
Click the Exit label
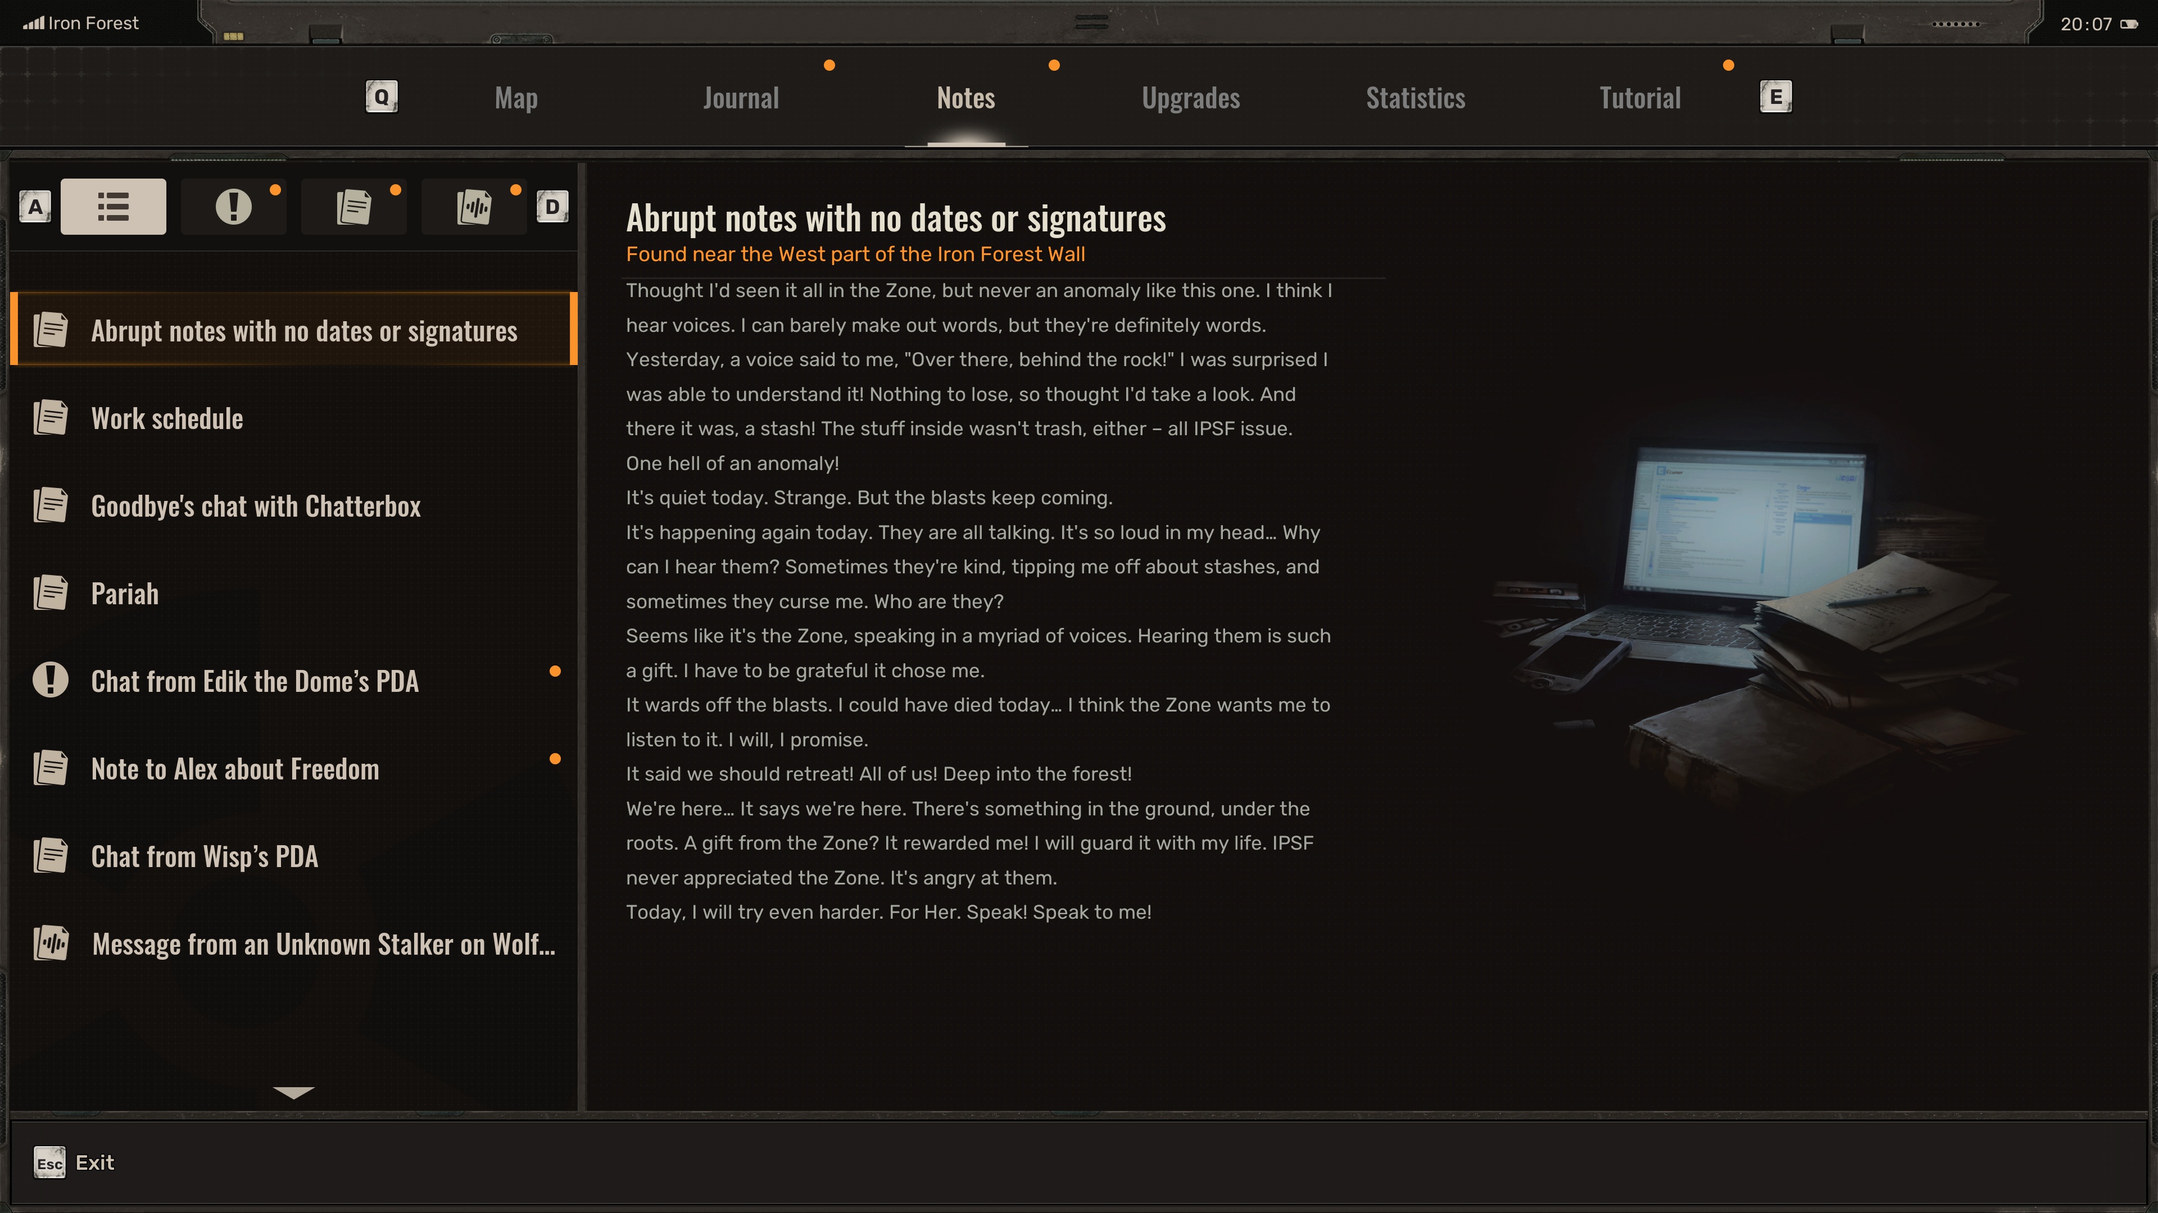(94, 1163)
